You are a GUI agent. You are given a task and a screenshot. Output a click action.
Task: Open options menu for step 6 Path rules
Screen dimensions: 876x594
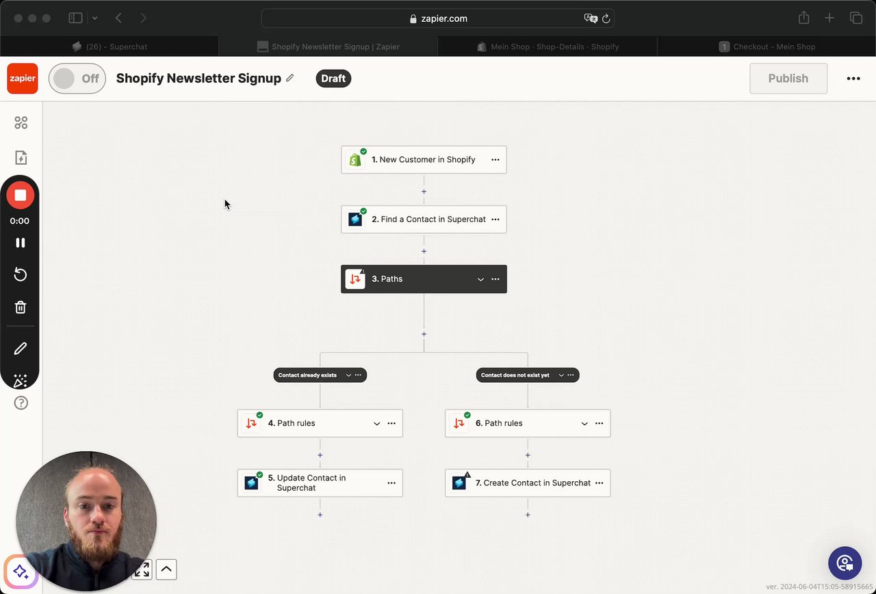tap(600, 424)
